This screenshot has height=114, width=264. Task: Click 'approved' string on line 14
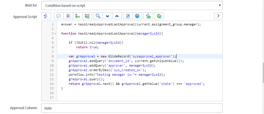coord(193,84)
